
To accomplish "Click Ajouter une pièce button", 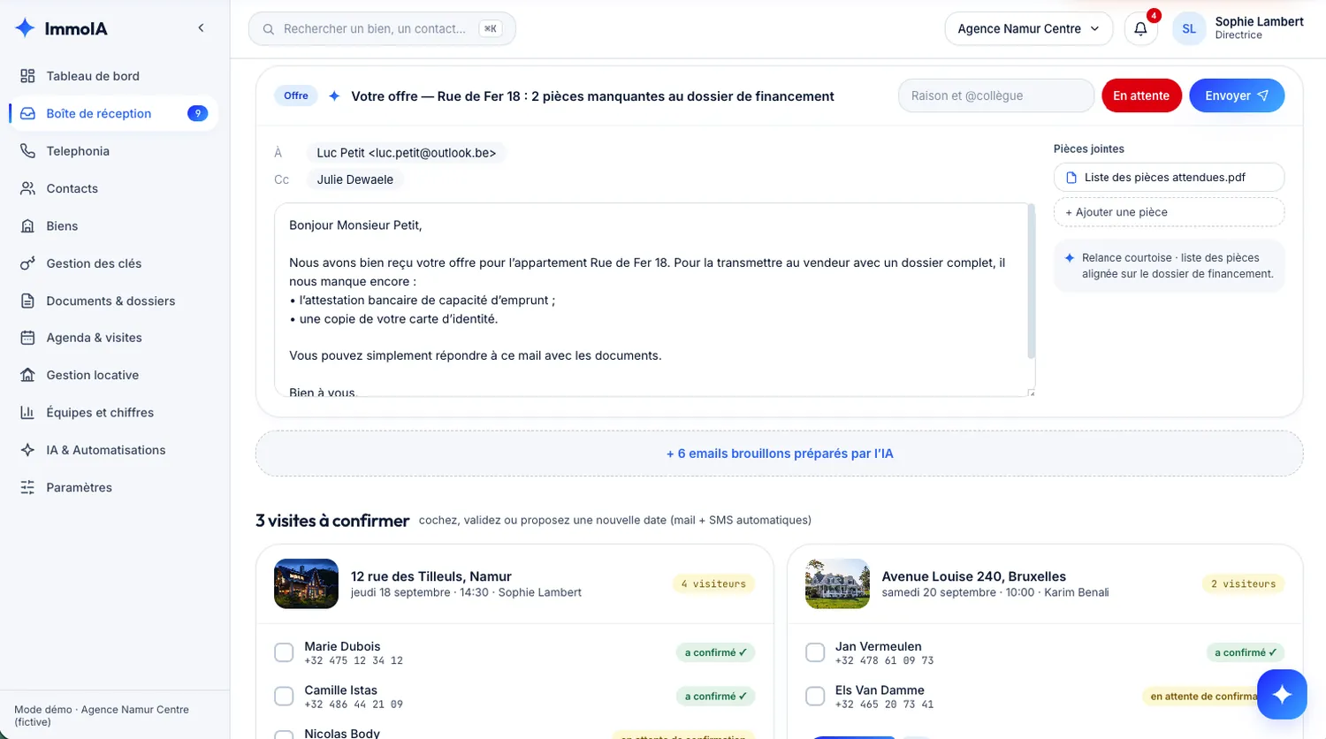I will (x=1169, y=212).
